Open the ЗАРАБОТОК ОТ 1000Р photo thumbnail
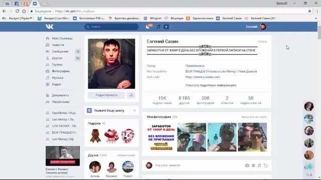Viewport: 321px width, 180px height. click(x=161, y=137)
